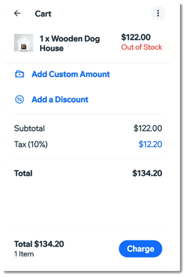This screenshot has height=277, width=186.
Task: Click the cash icon beside Add Custom Amount
Action: (19, 74)
